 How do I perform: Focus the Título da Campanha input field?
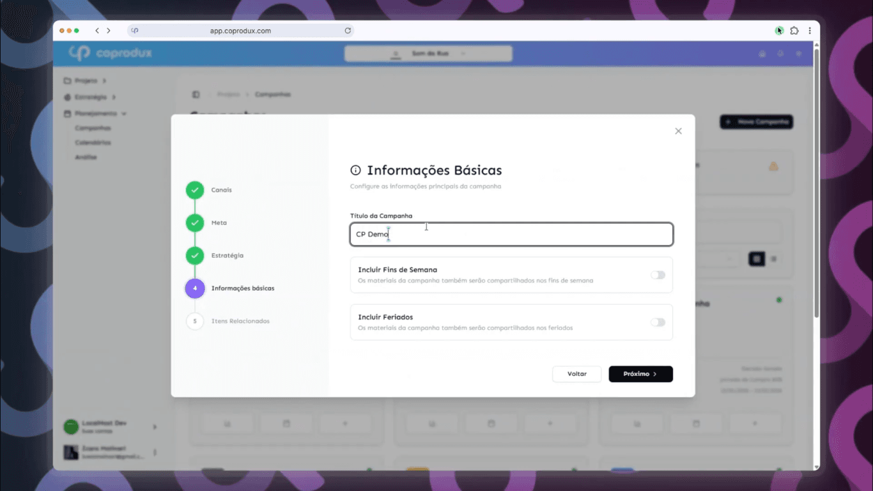click(511, 234)
